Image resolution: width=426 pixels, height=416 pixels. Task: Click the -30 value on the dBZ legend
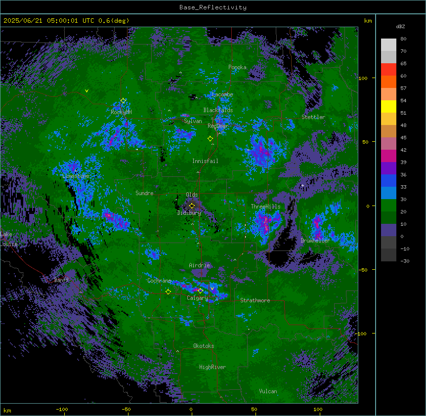(405, 261)
